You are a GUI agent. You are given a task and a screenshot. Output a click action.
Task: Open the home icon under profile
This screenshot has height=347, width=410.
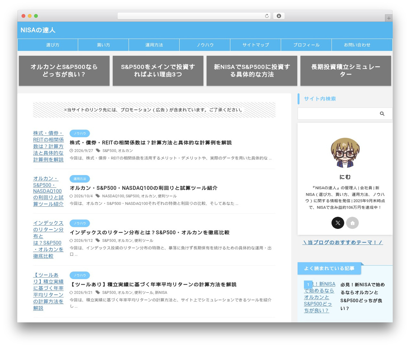pyautogui.click(x=352, y=223)
